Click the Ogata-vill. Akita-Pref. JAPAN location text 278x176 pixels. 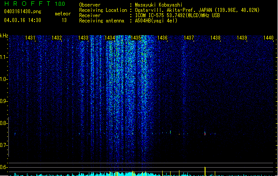point(197,10)
